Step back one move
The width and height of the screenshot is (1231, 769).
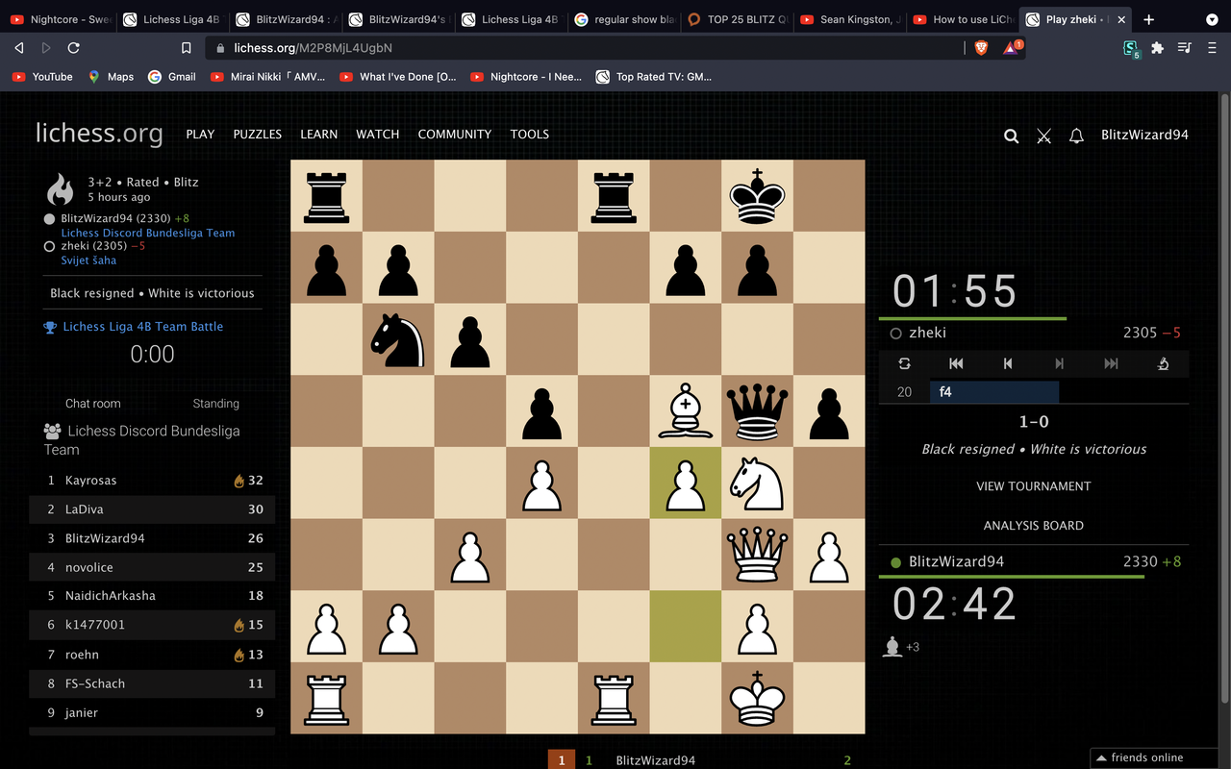tap(1008, 363)
